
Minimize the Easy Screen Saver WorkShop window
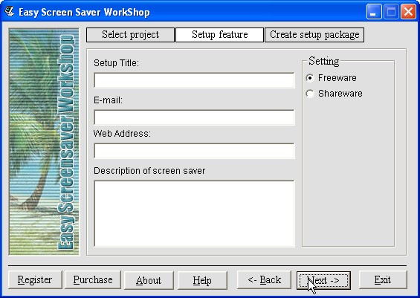374,12
